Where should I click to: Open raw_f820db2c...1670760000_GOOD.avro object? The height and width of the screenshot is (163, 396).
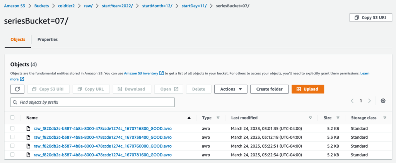click(x=102, y=146)
